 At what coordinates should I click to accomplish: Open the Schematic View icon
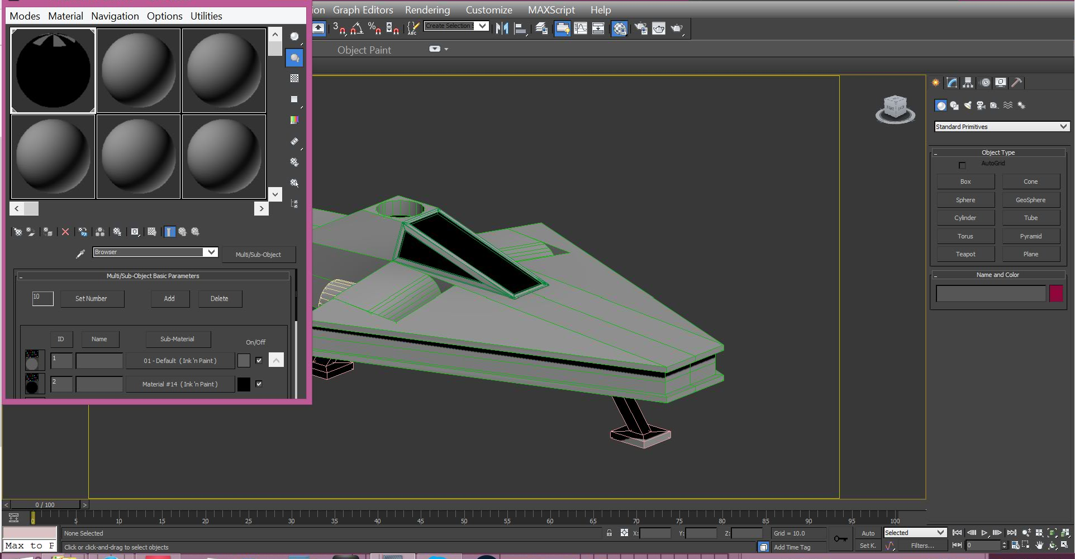(598, 28)
